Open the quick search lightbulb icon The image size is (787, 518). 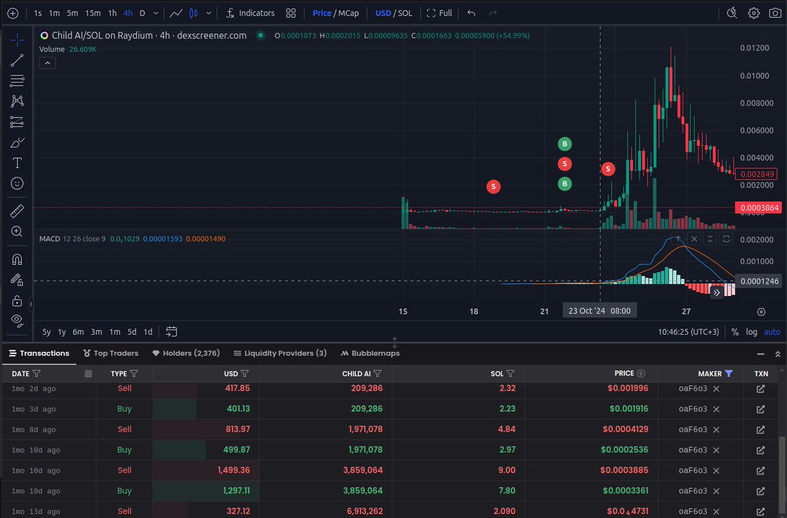pyautogui.click(x=733, y=13)
